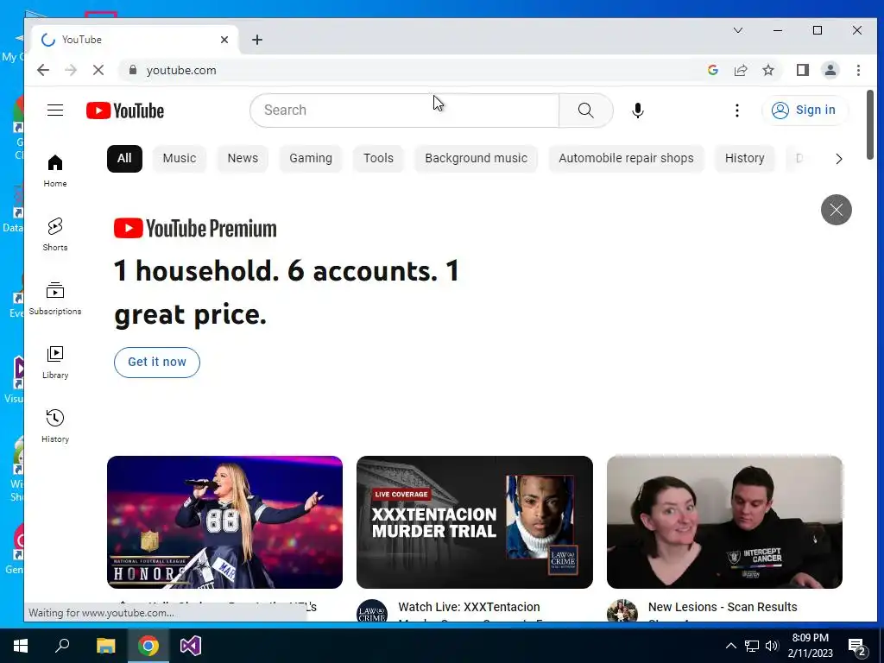Image resolution: width=884 pixels, height=663 pixels.
Task: Select the Gaming filter chip
Action: [311, 159]
